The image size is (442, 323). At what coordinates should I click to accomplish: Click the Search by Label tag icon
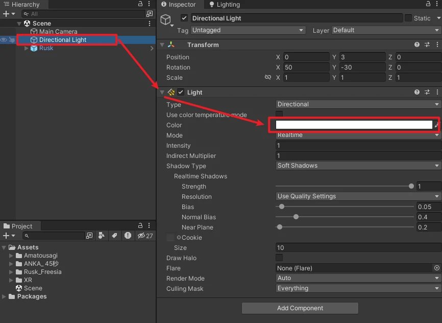pyautogui.click(x=114, y=236)
